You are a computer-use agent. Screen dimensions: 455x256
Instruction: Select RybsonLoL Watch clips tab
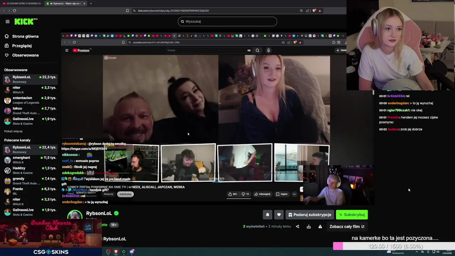pyautogui.click(x=66, y=4)
